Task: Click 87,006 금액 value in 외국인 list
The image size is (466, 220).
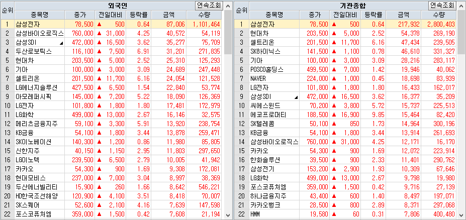Action: click(176, 24)
